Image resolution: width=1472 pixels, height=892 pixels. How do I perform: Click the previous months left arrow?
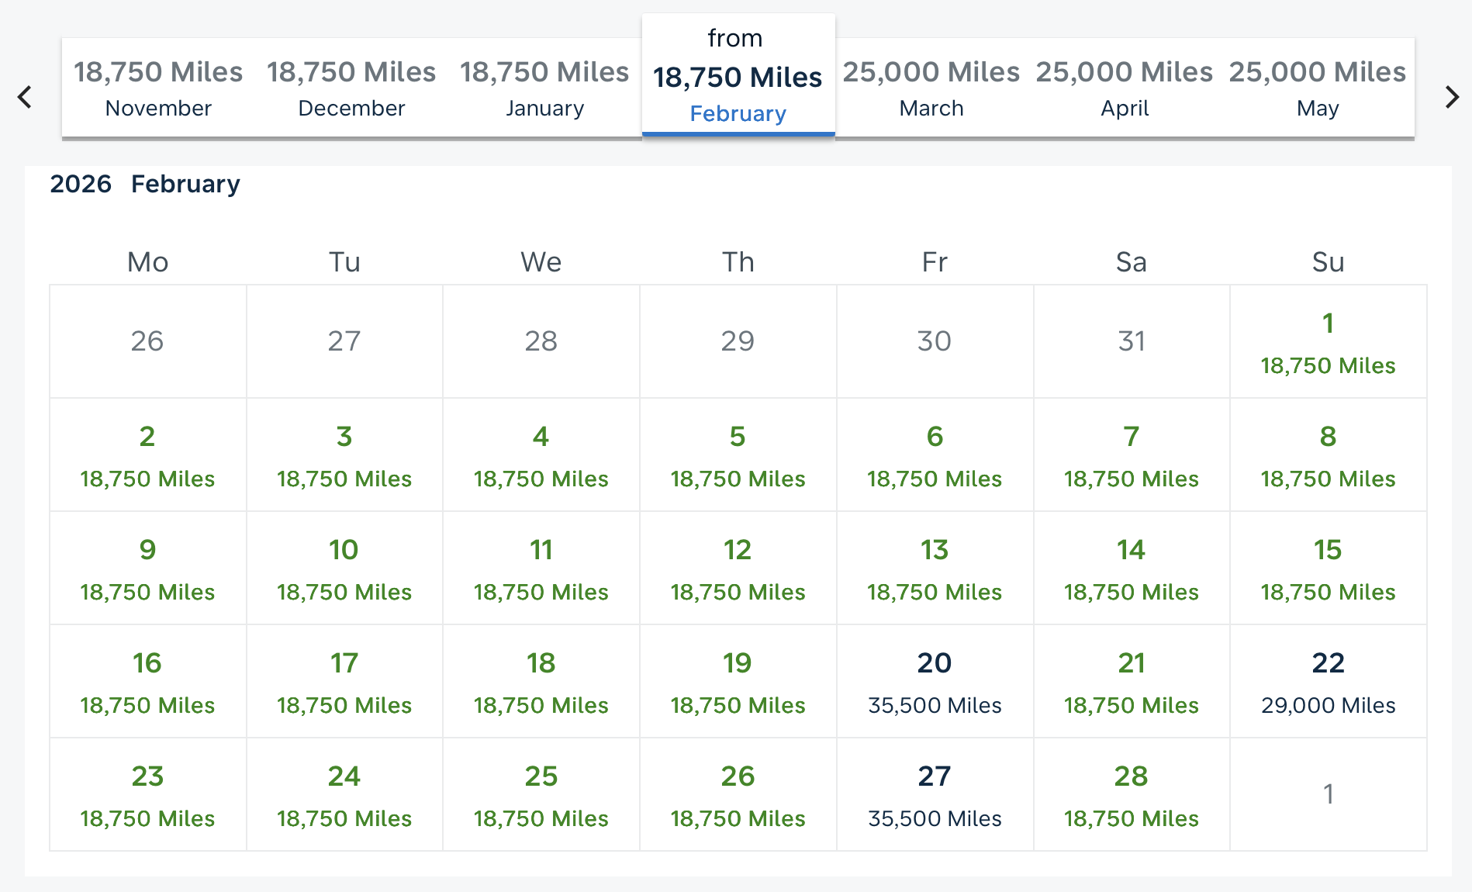[25, 97]
